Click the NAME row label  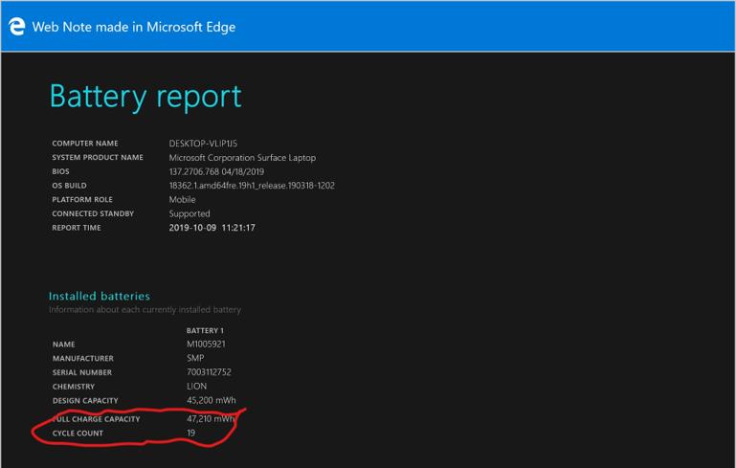(64, 345)
